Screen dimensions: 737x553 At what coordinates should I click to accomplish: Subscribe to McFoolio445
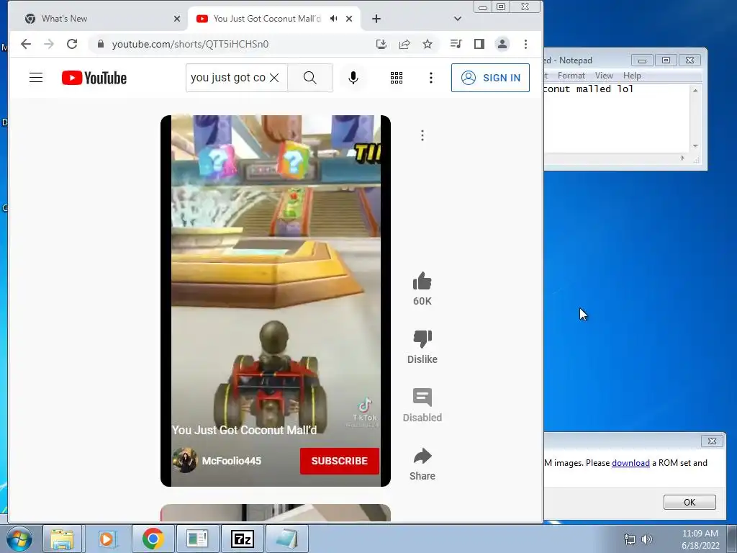tap(340, 461)
